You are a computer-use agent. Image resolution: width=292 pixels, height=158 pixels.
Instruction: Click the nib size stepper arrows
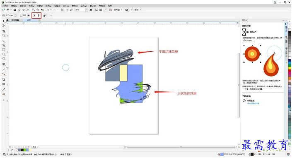(16, 15)
